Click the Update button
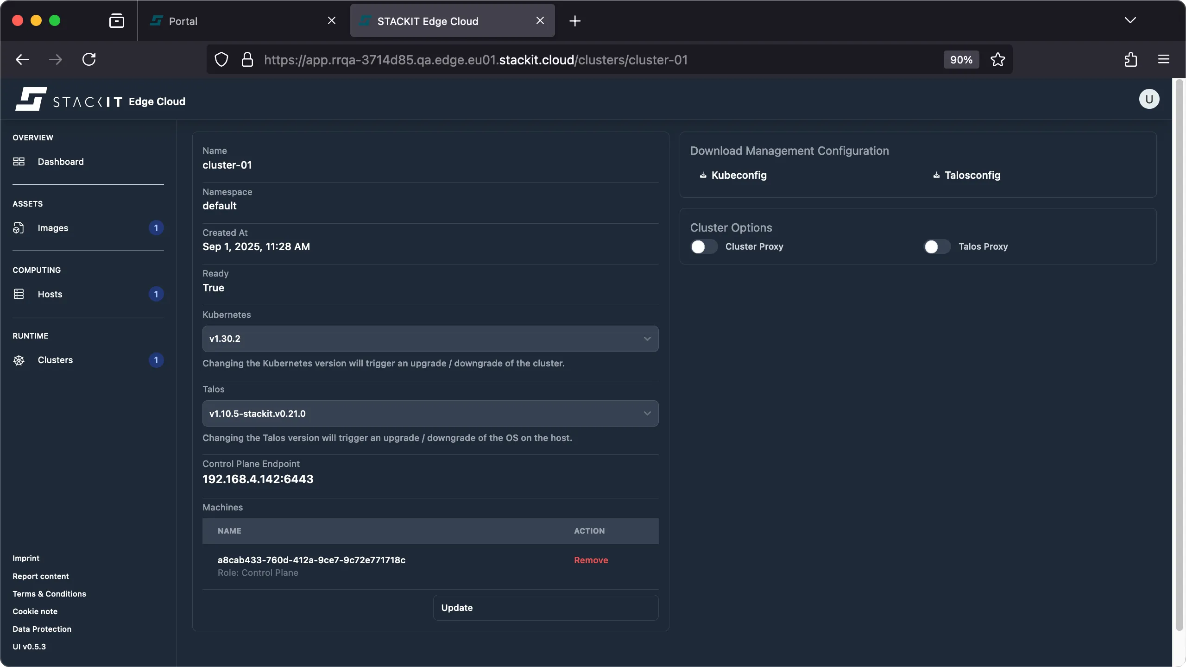Viewport: 1186px width, 667px height. coord(545,607)
